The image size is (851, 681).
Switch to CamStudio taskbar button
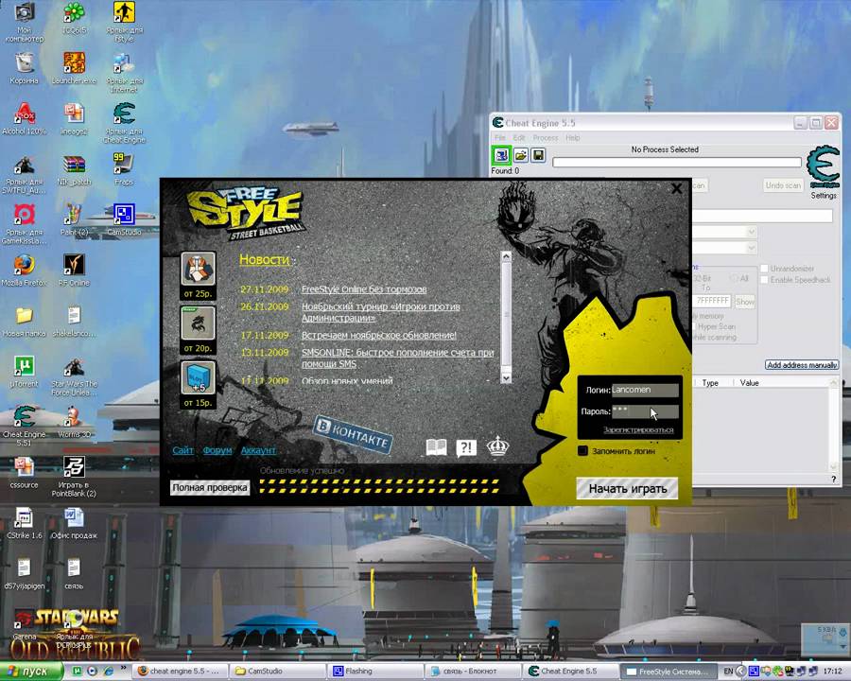(x=278, y=672)
